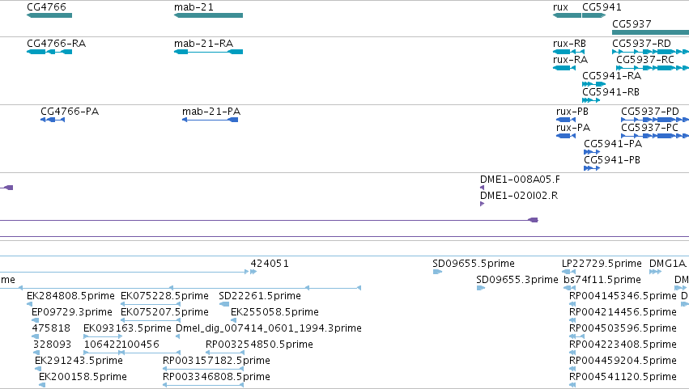Click the LP22729.5prime EST
The height and width of the screenshot is (389, 689).
[568, 273]
